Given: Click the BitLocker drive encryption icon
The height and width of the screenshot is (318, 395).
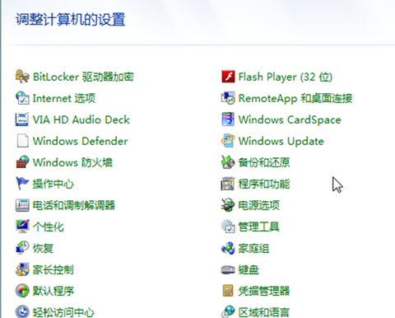Looking at the screenshot, I should (22, 77).
